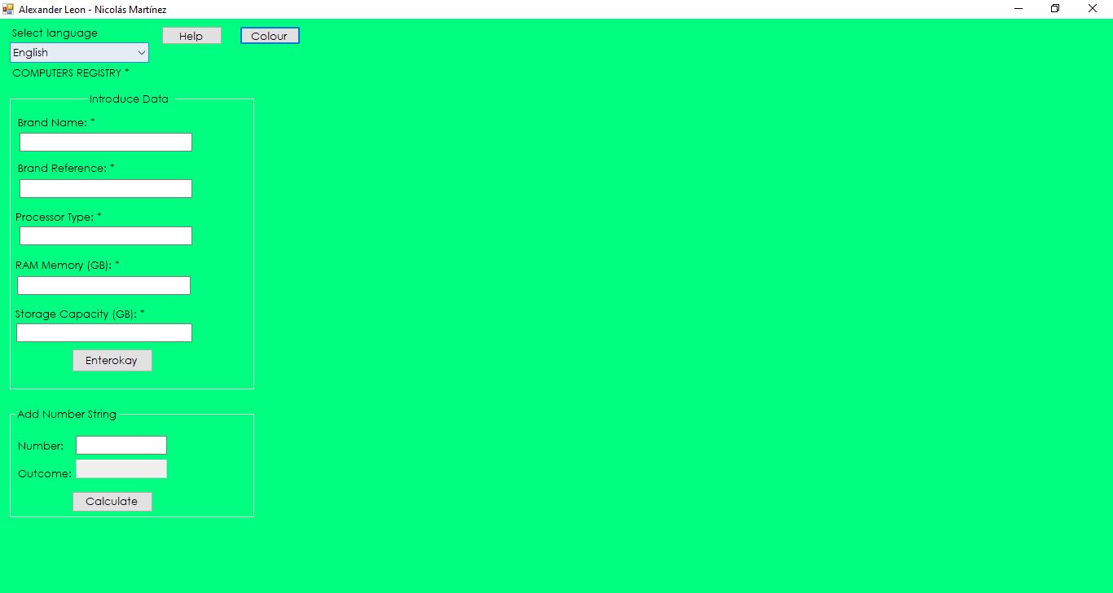Click the Calculate button

pos(112,501)
